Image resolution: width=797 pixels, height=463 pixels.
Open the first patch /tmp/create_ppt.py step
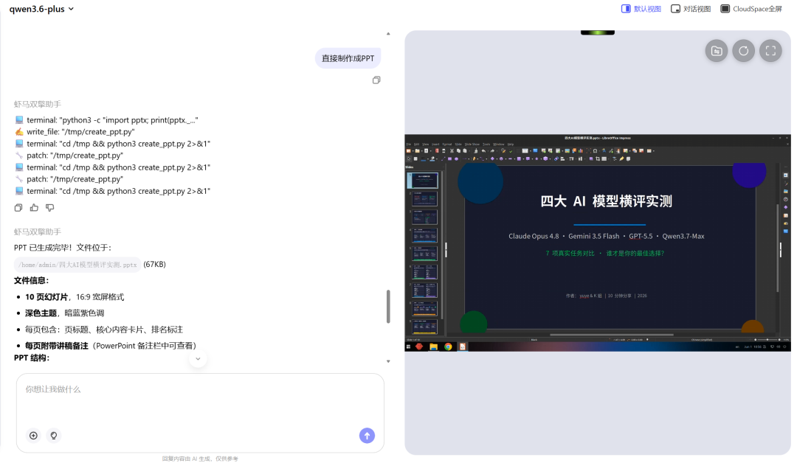pyautogui.click(x=69, y=156)
